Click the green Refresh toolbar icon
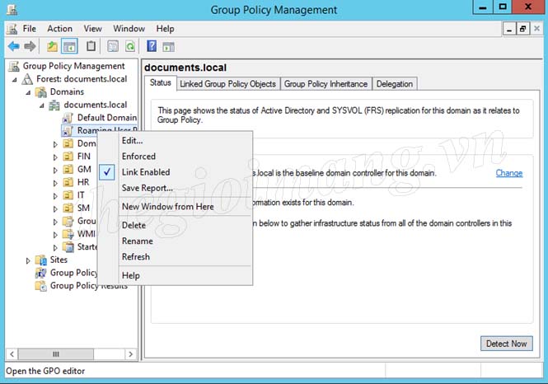 pos(130,46)
